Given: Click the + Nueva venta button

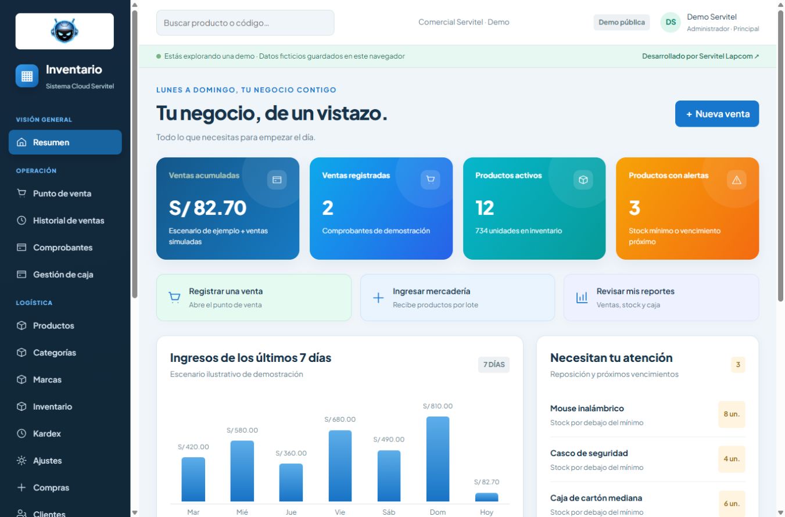Looking at the screenshot, I should coord(717,114).
